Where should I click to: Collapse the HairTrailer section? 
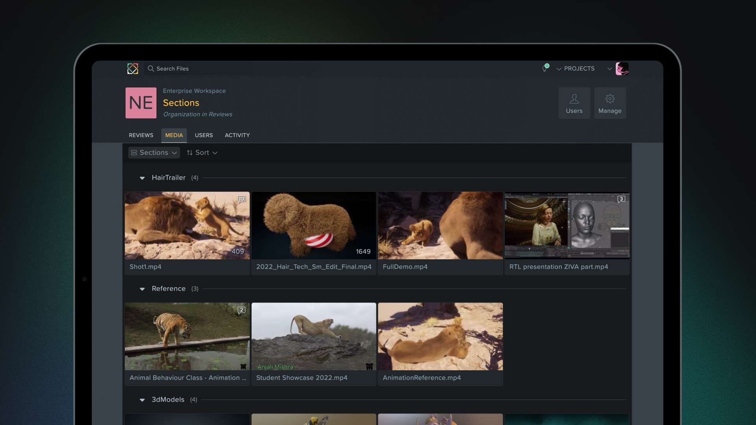(142, 178)
